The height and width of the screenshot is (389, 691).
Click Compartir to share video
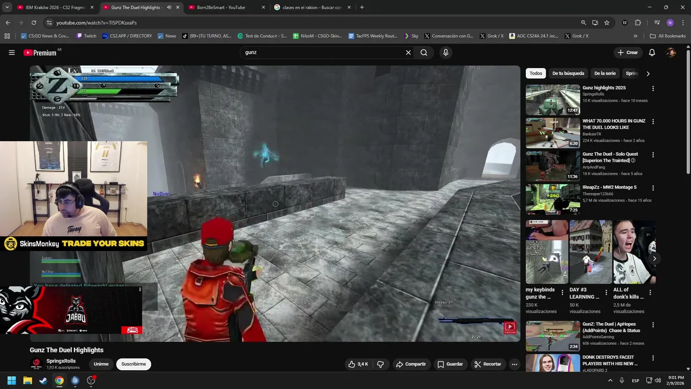coord(411,364)
